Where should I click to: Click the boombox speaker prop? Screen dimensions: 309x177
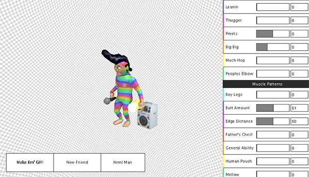[147, 115]
